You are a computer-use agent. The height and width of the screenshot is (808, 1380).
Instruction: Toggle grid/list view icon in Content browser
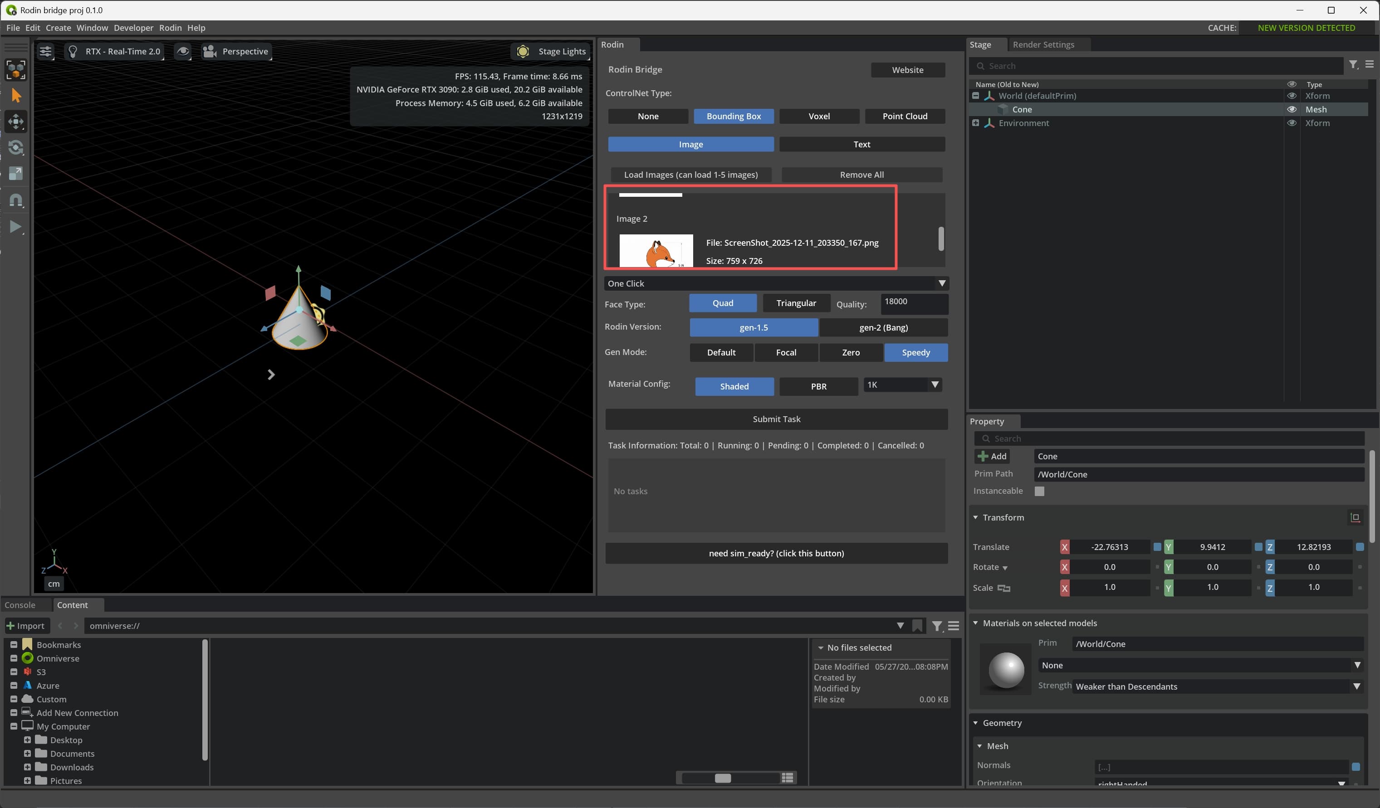coord(788,778)
